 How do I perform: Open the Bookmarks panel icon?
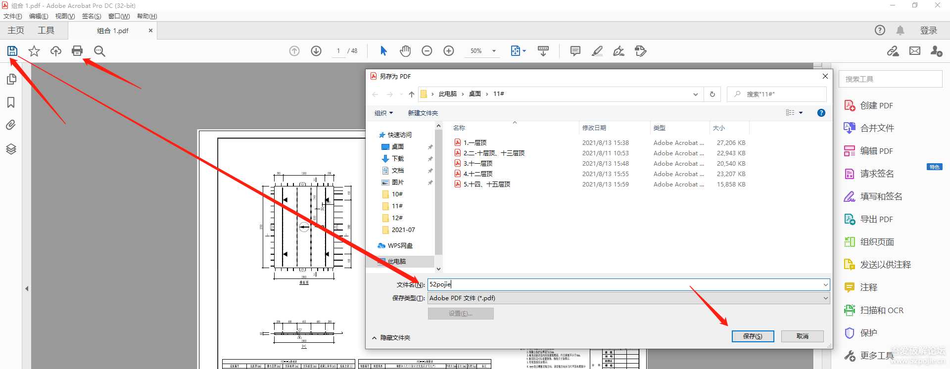[11, 102]
